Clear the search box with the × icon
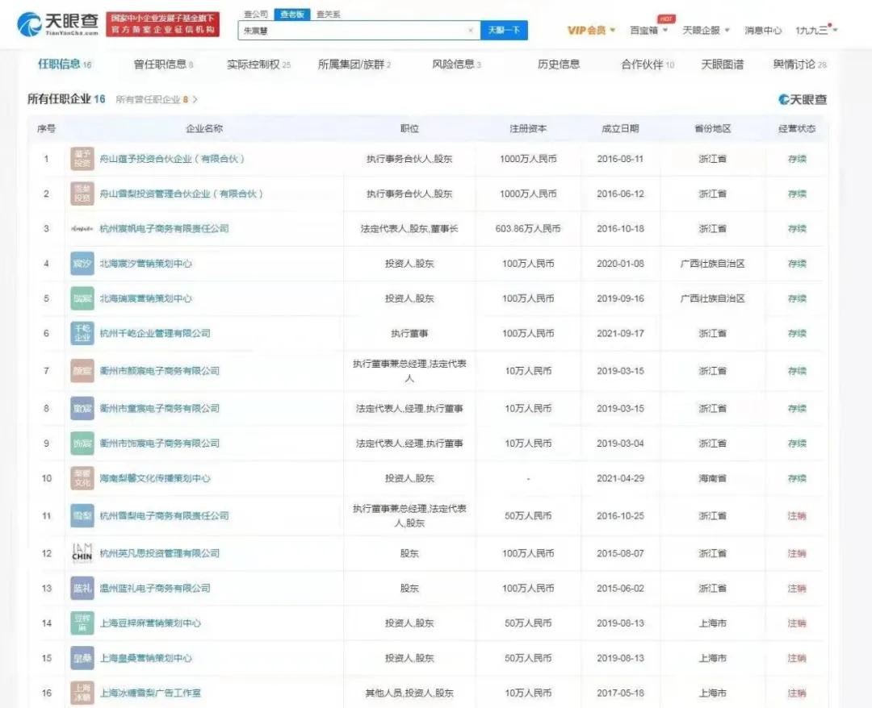The width and height of the screenshot is (872, 708). coord(470,29)
